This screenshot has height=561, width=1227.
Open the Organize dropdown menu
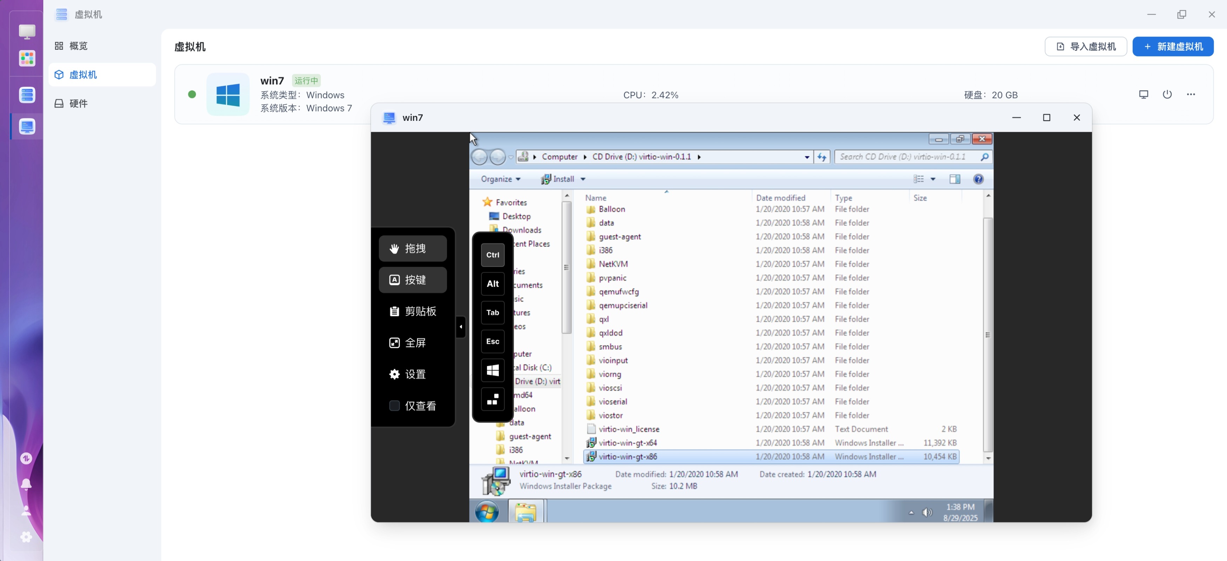500,179
